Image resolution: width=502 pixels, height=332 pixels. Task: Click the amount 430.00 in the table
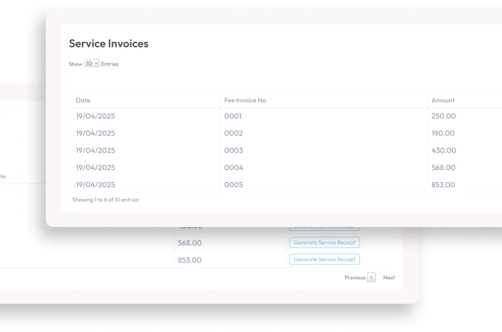(443, 150)
